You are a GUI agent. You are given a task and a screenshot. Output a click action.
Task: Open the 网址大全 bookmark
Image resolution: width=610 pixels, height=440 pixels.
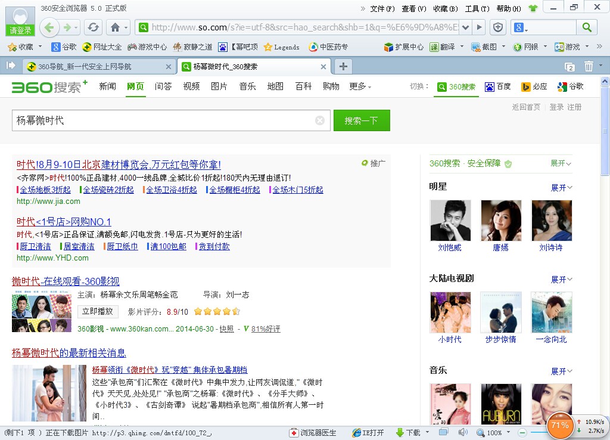click(102, 47)
